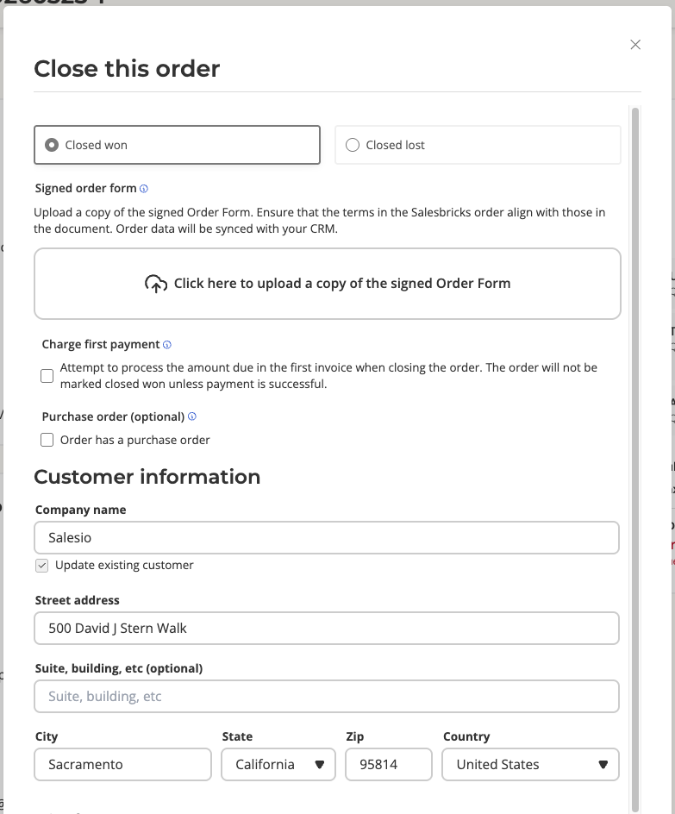Click the upload instructions paragraph text
Image resolution: width=675 pixels, height=814 pixels.
pos(320,221)
